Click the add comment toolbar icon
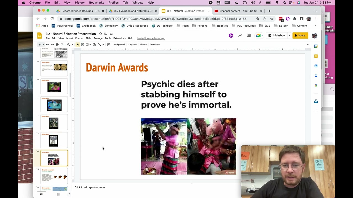This screenshot has width=353, height=198. pos(108,45)
